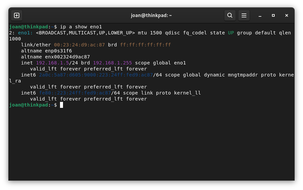This screenshot has width=303, height=190.
Task: Minimize the terminal window
Action: click(x=260, y=15)
